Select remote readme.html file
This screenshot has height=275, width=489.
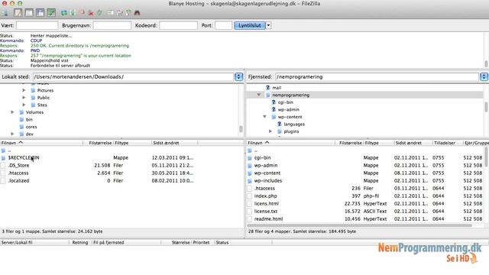[x=268, y=219]
